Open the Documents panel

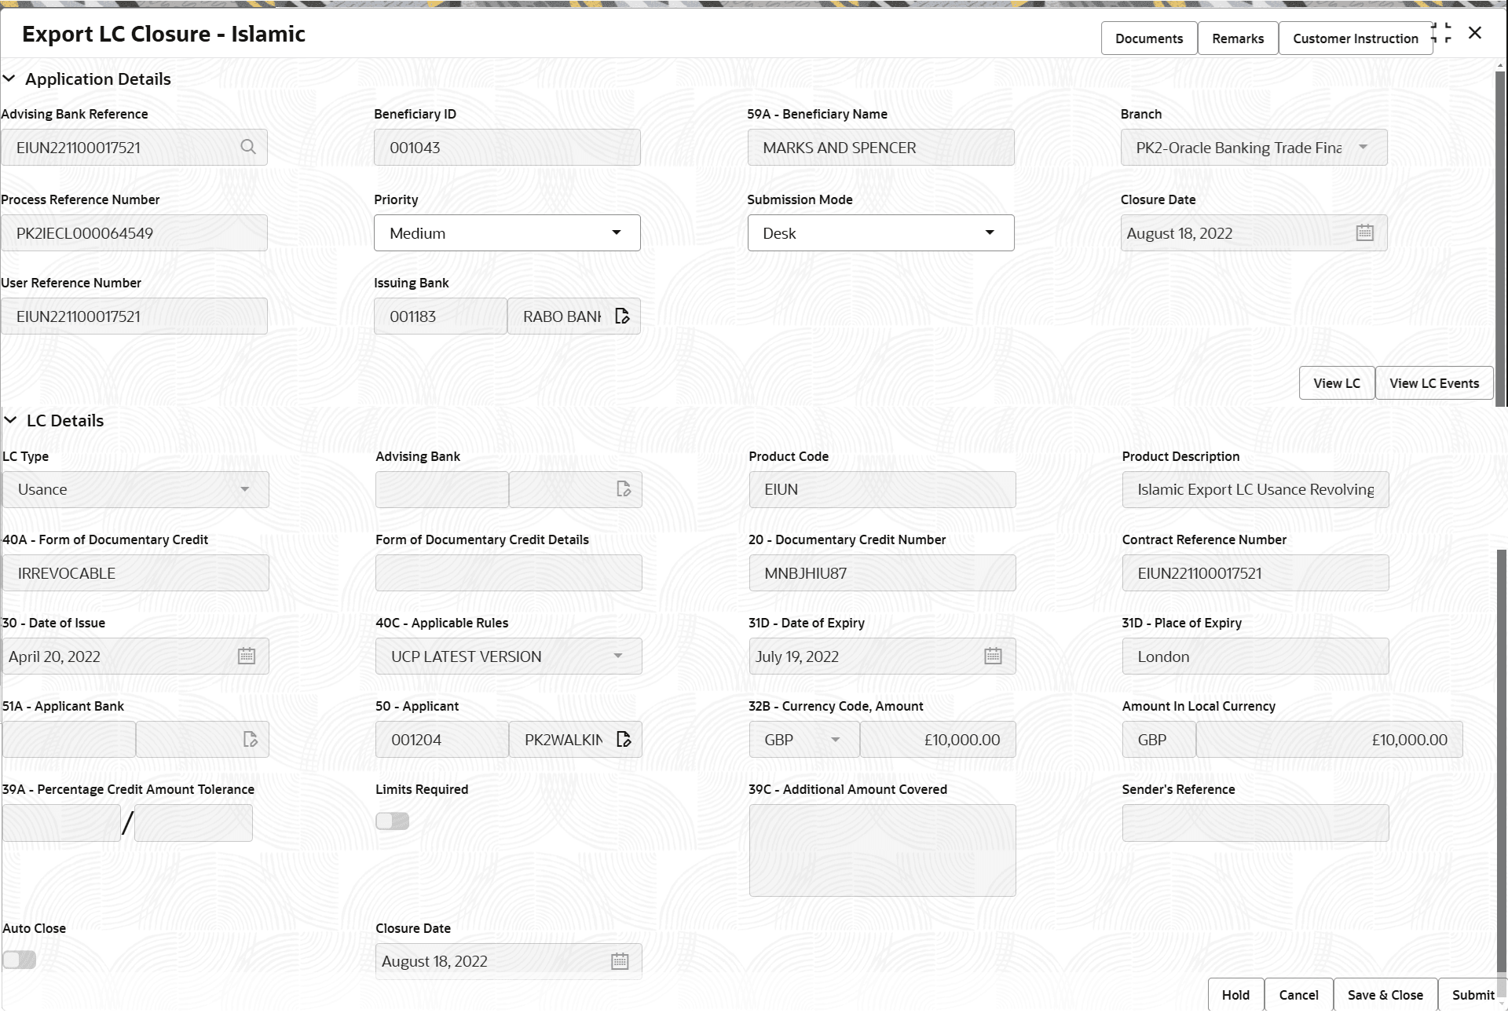(x=1148, y=38)
